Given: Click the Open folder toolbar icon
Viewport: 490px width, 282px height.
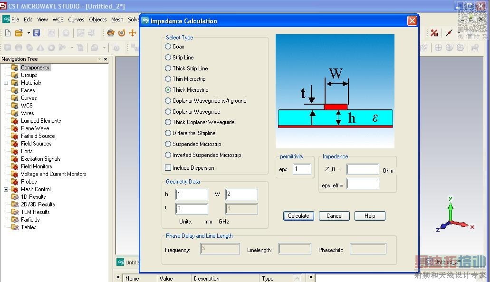Looking at the screenshot, I should click(19, 32).
